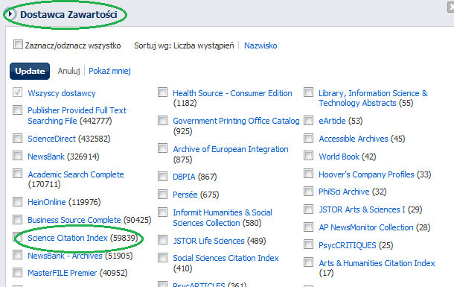This screenshot has height=287, width=454.
Task: Open the PsycCRITIQUES provider link
Action: coord(347,245)
